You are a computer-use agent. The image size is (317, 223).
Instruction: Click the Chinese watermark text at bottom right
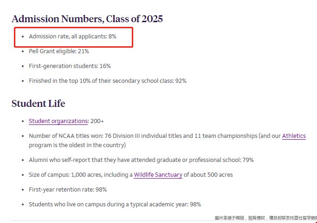coord(265,218)
